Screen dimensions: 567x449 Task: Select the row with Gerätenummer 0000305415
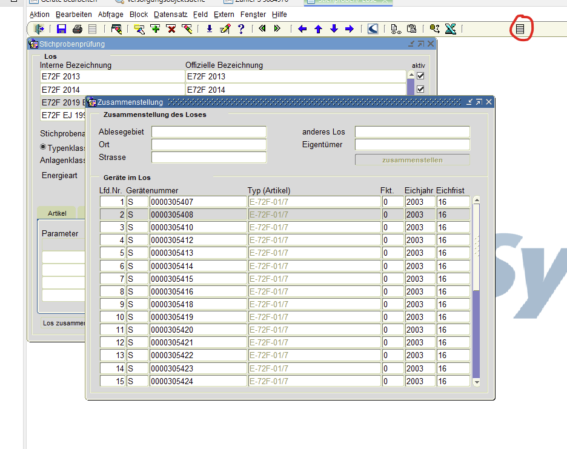pyautogui.click(x=197, y=279)
